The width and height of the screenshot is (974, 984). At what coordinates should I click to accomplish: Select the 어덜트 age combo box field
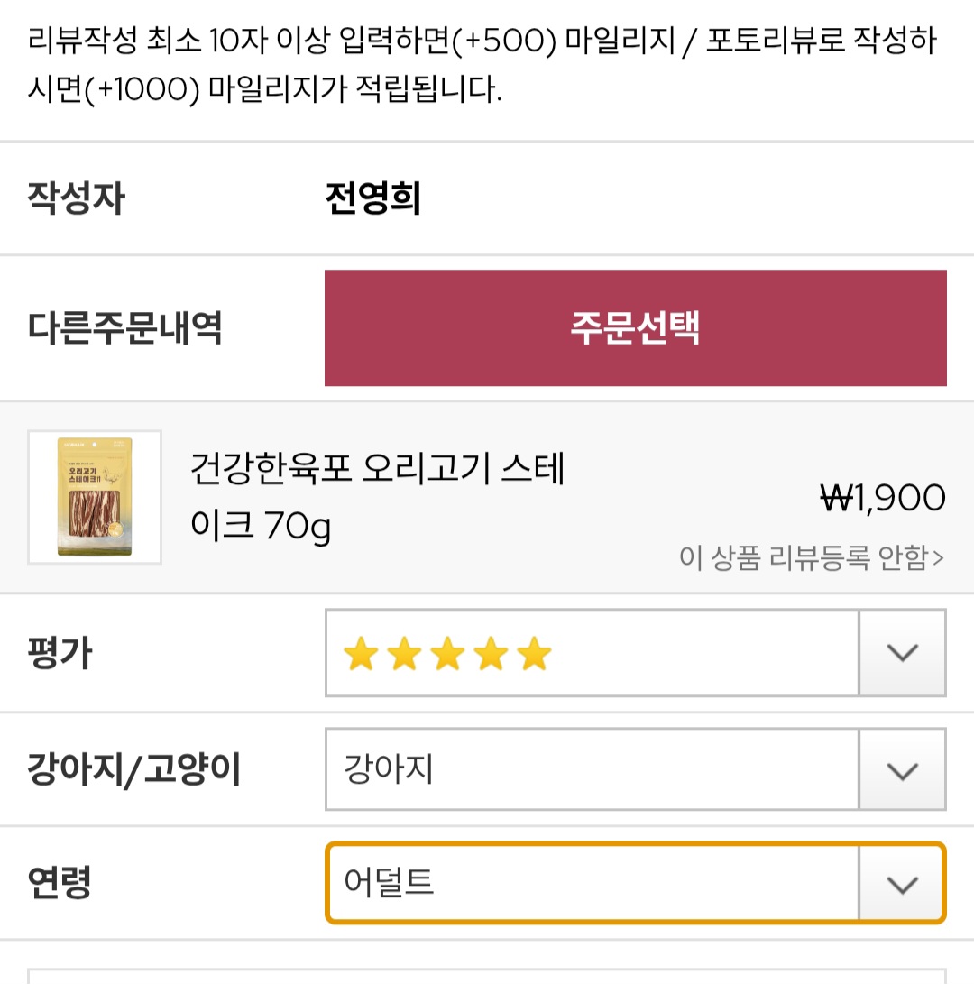[x=635, y=883]
